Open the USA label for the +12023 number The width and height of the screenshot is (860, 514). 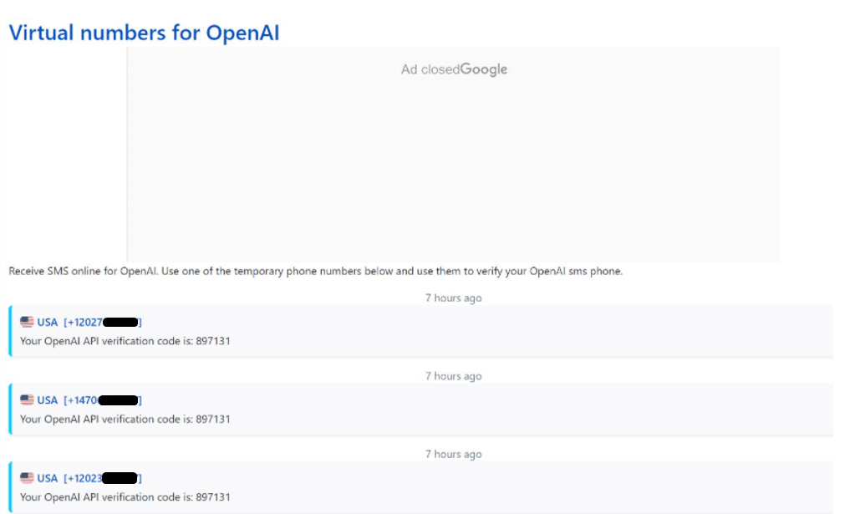click(48, 478)
